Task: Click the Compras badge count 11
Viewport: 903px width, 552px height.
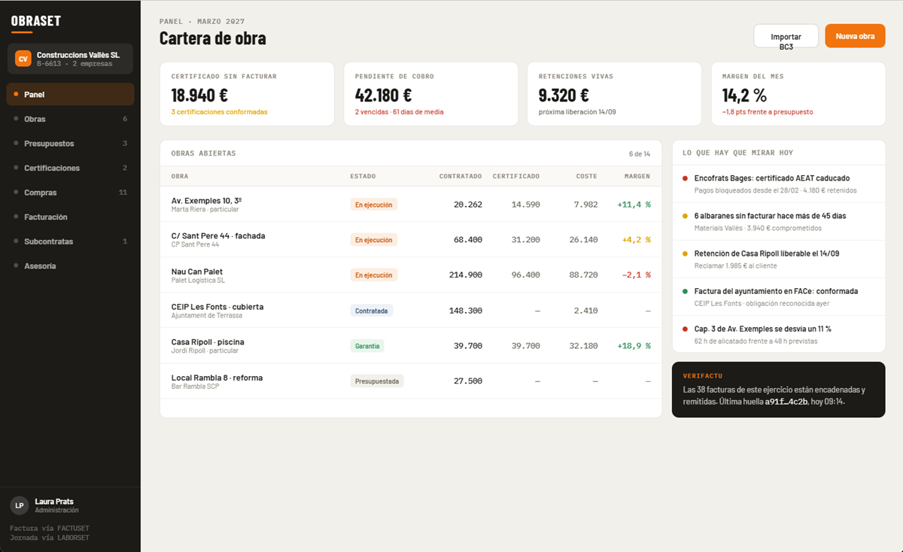Action: tap(123, 193)
